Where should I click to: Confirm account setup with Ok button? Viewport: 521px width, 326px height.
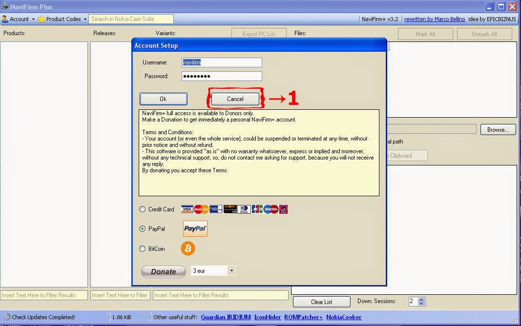point(163,99)
